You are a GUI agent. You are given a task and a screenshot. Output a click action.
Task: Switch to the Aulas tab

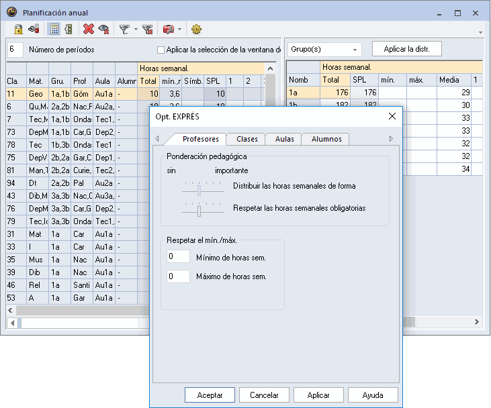[284, 139]
